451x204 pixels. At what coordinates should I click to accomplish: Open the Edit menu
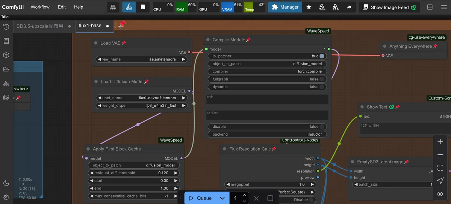pos(62,7)
